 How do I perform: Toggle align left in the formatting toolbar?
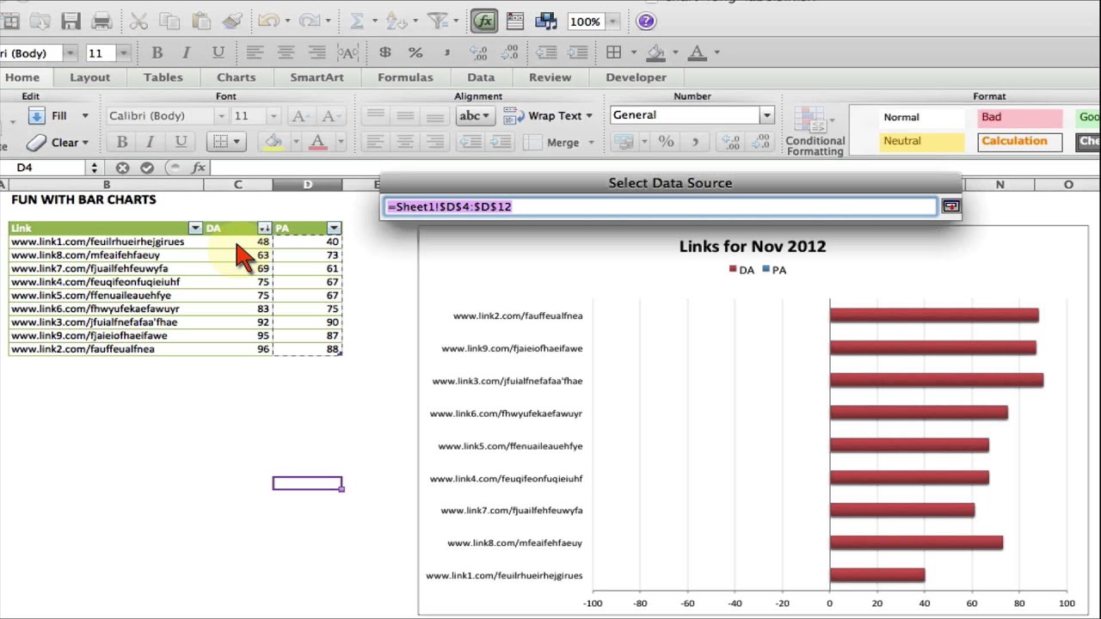(x=255, y=52)
